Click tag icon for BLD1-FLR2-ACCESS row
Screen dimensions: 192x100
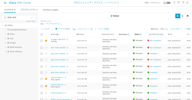(x=46, y=48)
